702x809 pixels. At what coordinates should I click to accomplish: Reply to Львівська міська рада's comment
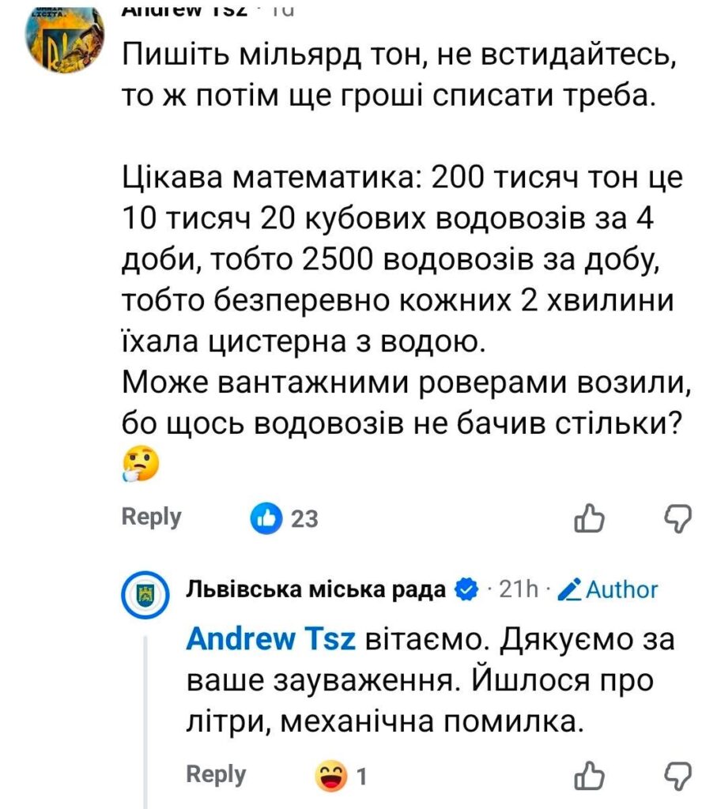point(216,774)
